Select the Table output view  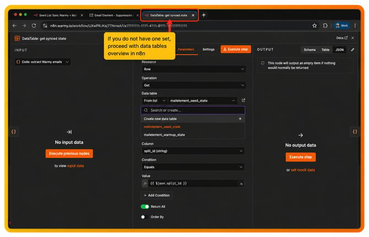[325, 50]
